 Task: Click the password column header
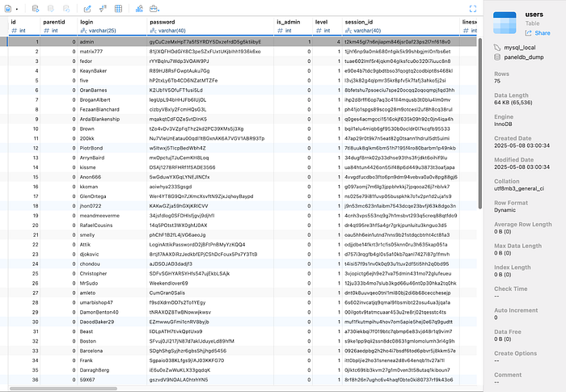point(170,22)
